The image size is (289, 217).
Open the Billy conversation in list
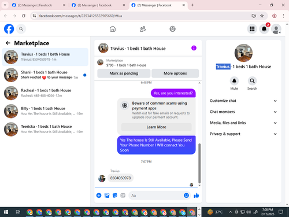(45, 111)
